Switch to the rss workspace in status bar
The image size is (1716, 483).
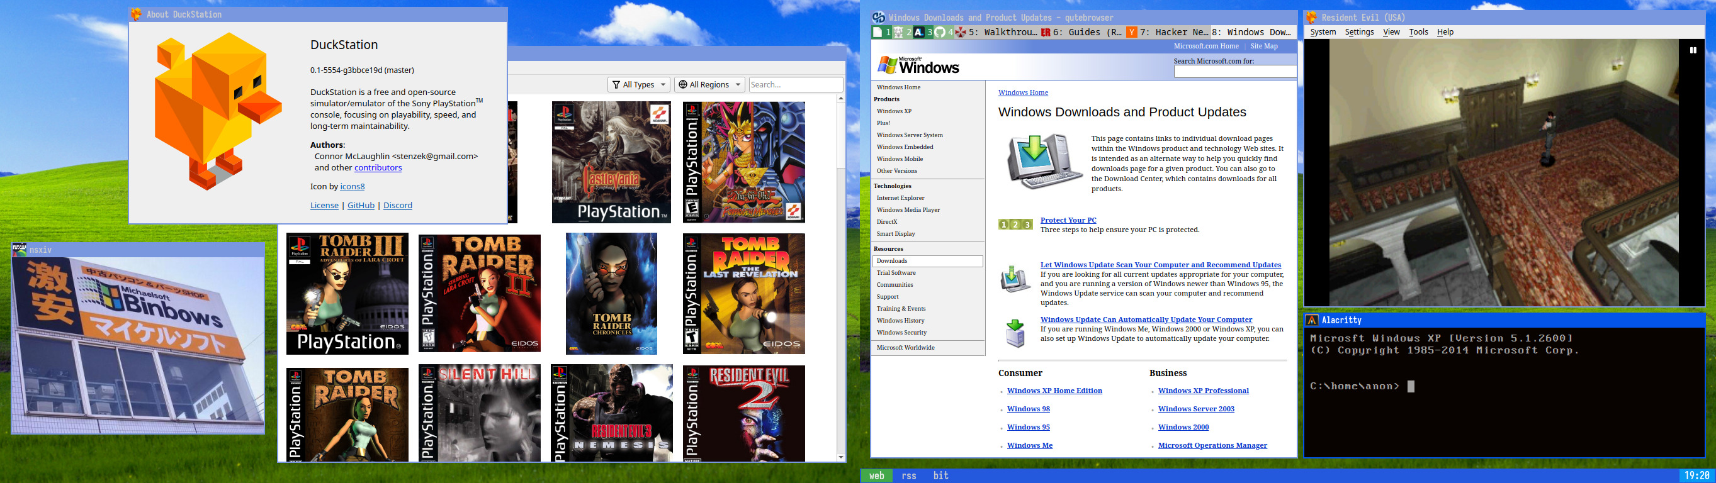pos(908,475)
